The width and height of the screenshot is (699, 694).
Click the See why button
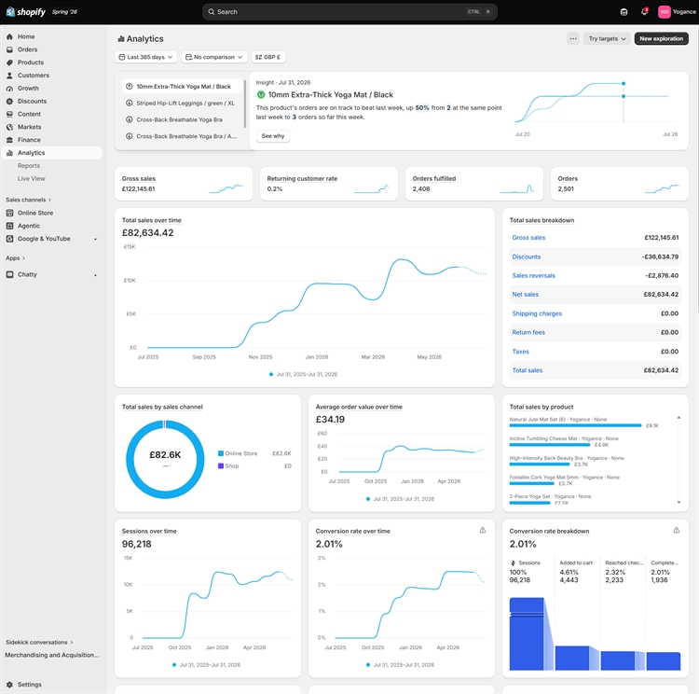point(273,135)
